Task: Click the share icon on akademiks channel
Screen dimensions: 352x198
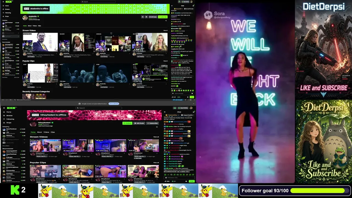Action: click(x=166, y=20)
